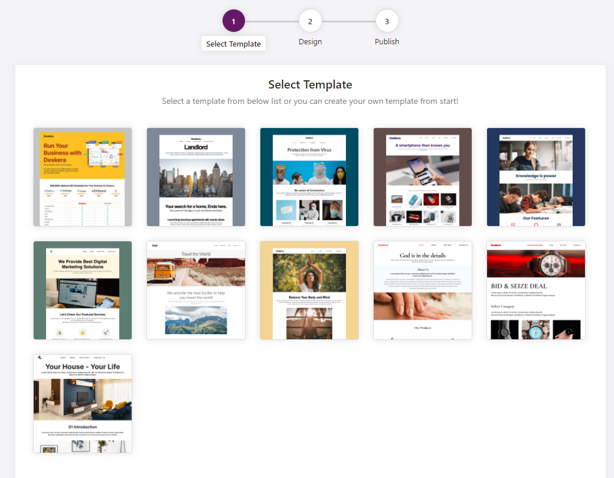
Task: Click the Select Template page heading
Action: 310,84
